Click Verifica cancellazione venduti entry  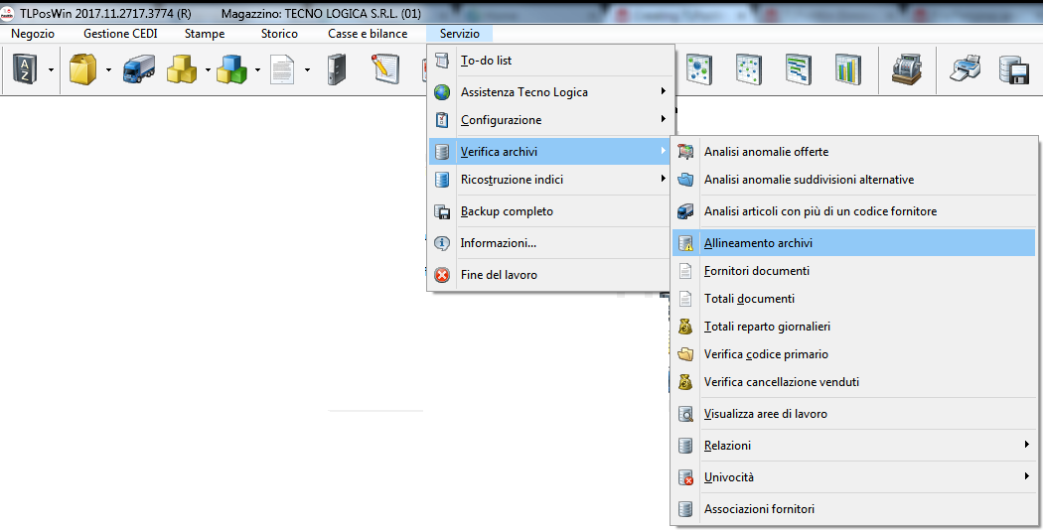click(x=781, y=382)
